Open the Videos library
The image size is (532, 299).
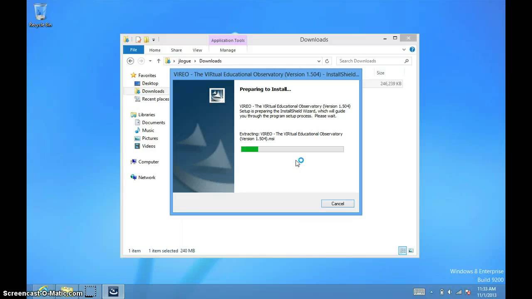145,147
